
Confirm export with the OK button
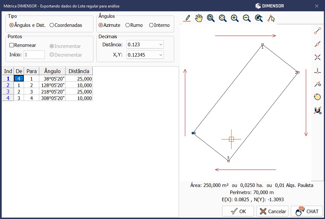[238, 211]
